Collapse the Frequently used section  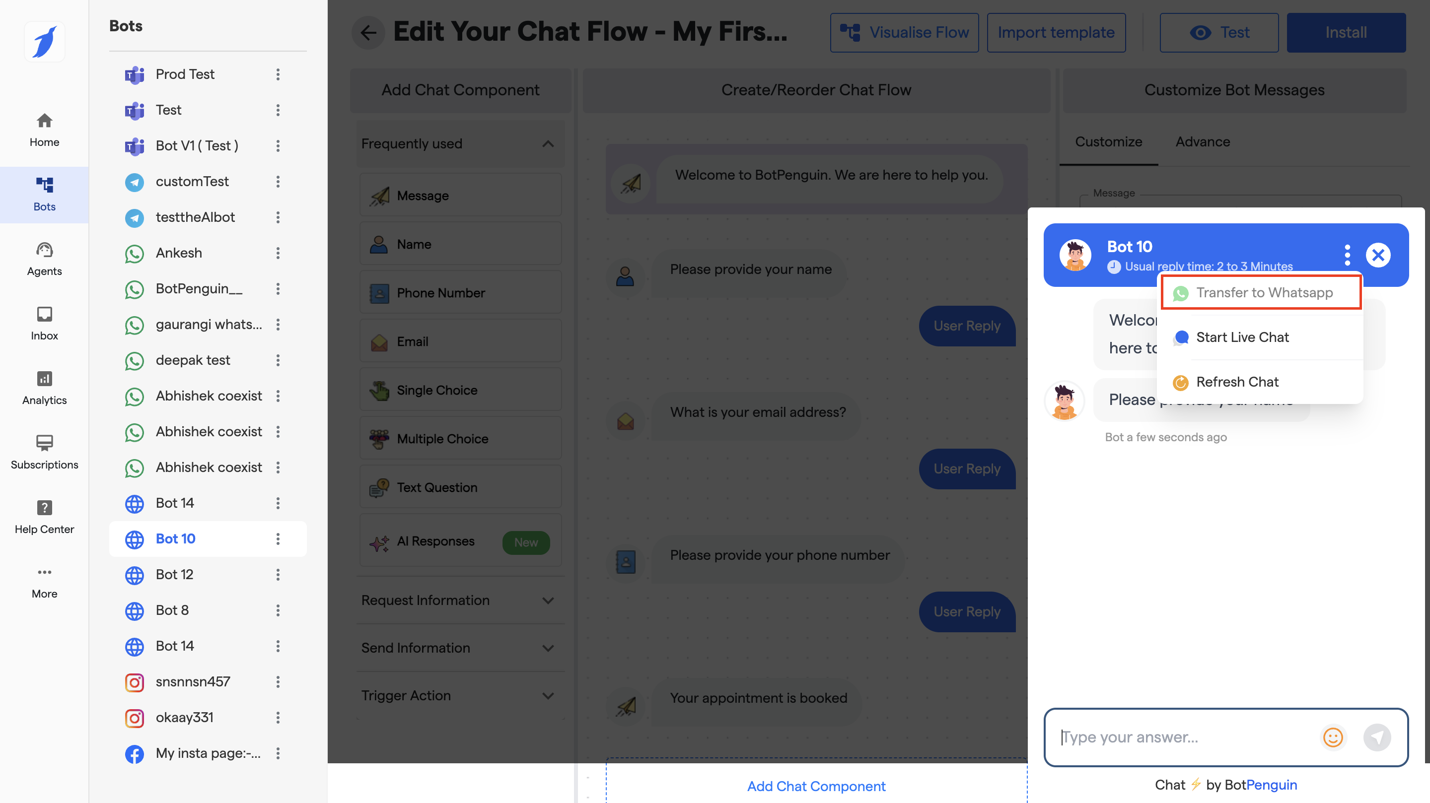[x=548, y=144]
